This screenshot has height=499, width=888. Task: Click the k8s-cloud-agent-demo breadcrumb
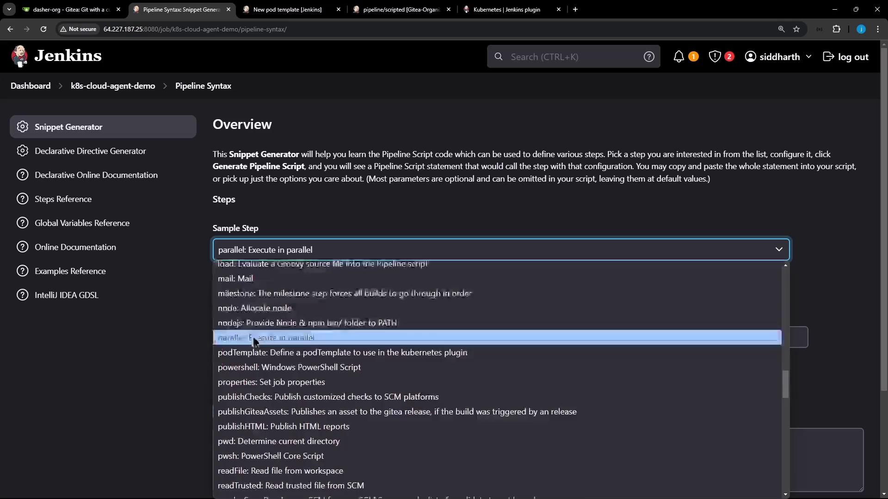113,86
